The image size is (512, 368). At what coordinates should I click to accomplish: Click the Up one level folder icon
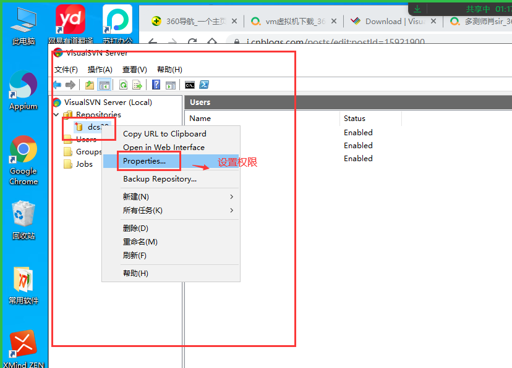click(x=90, y=85)
